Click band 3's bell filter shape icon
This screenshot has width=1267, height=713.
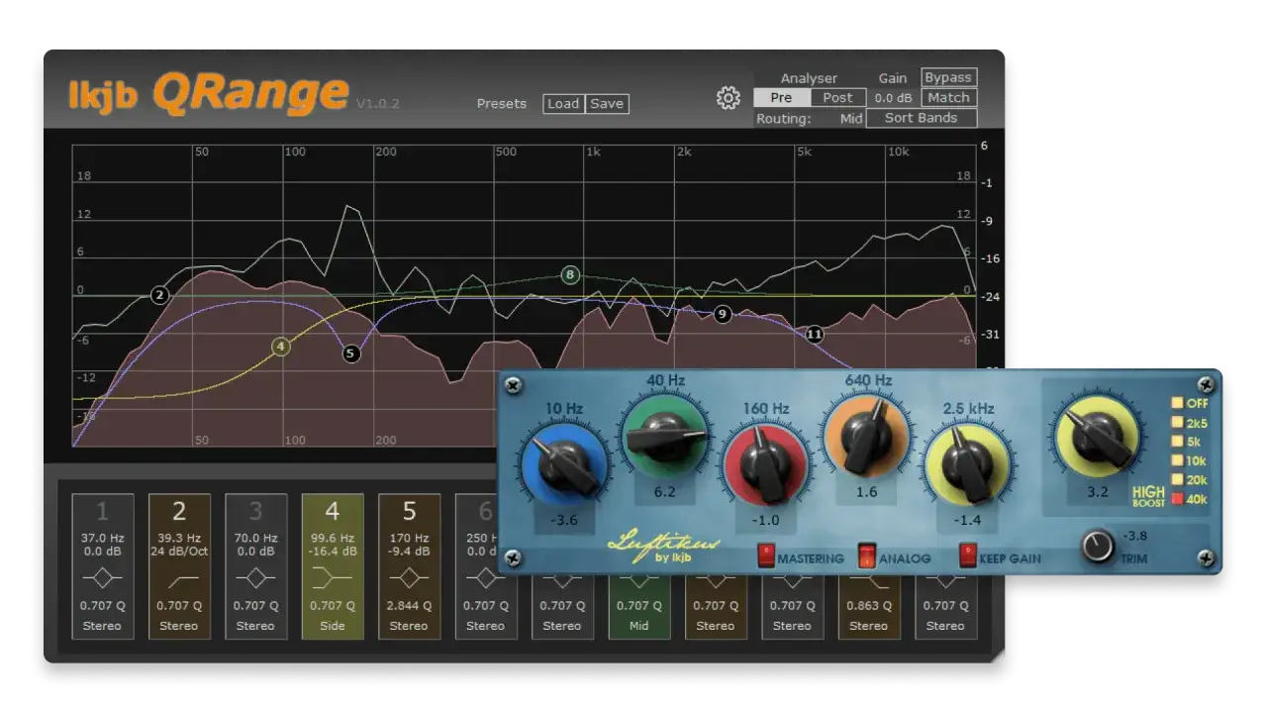click(x=255, y=577)
